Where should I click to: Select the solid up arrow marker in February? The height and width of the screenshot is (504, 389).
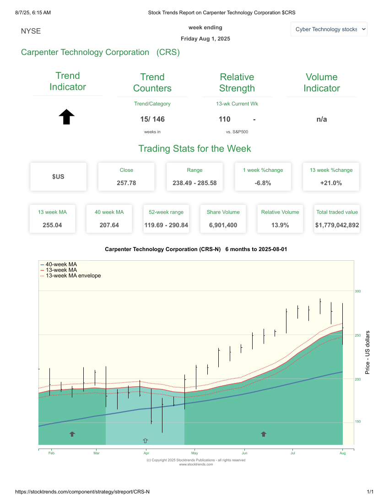[72, 433]
